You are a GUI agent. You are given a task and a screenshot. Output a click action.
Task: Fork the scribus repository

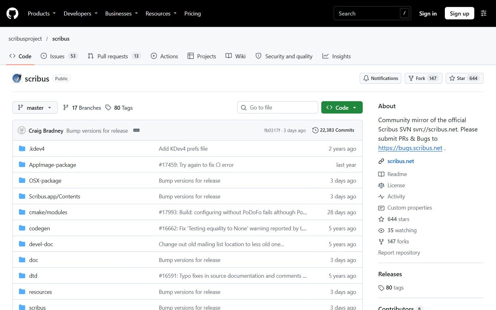423,78
